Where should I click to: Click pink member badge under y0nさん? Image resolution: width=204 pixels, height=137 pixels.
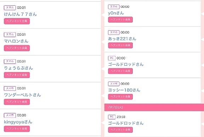click(120, 19)
